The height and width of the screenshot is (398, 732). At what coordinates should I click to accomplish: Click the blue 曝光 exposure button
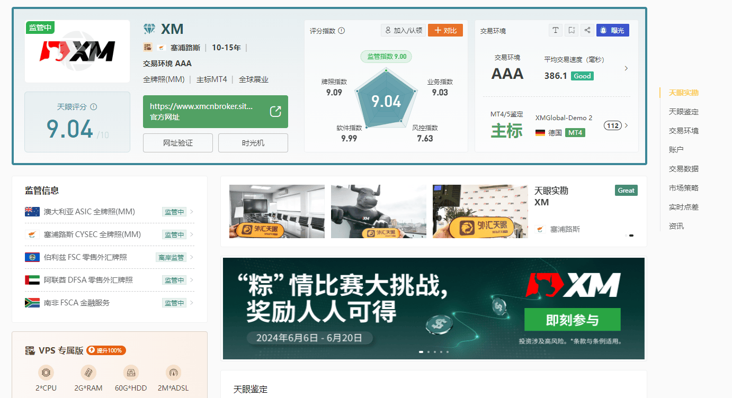click(612, 30)
